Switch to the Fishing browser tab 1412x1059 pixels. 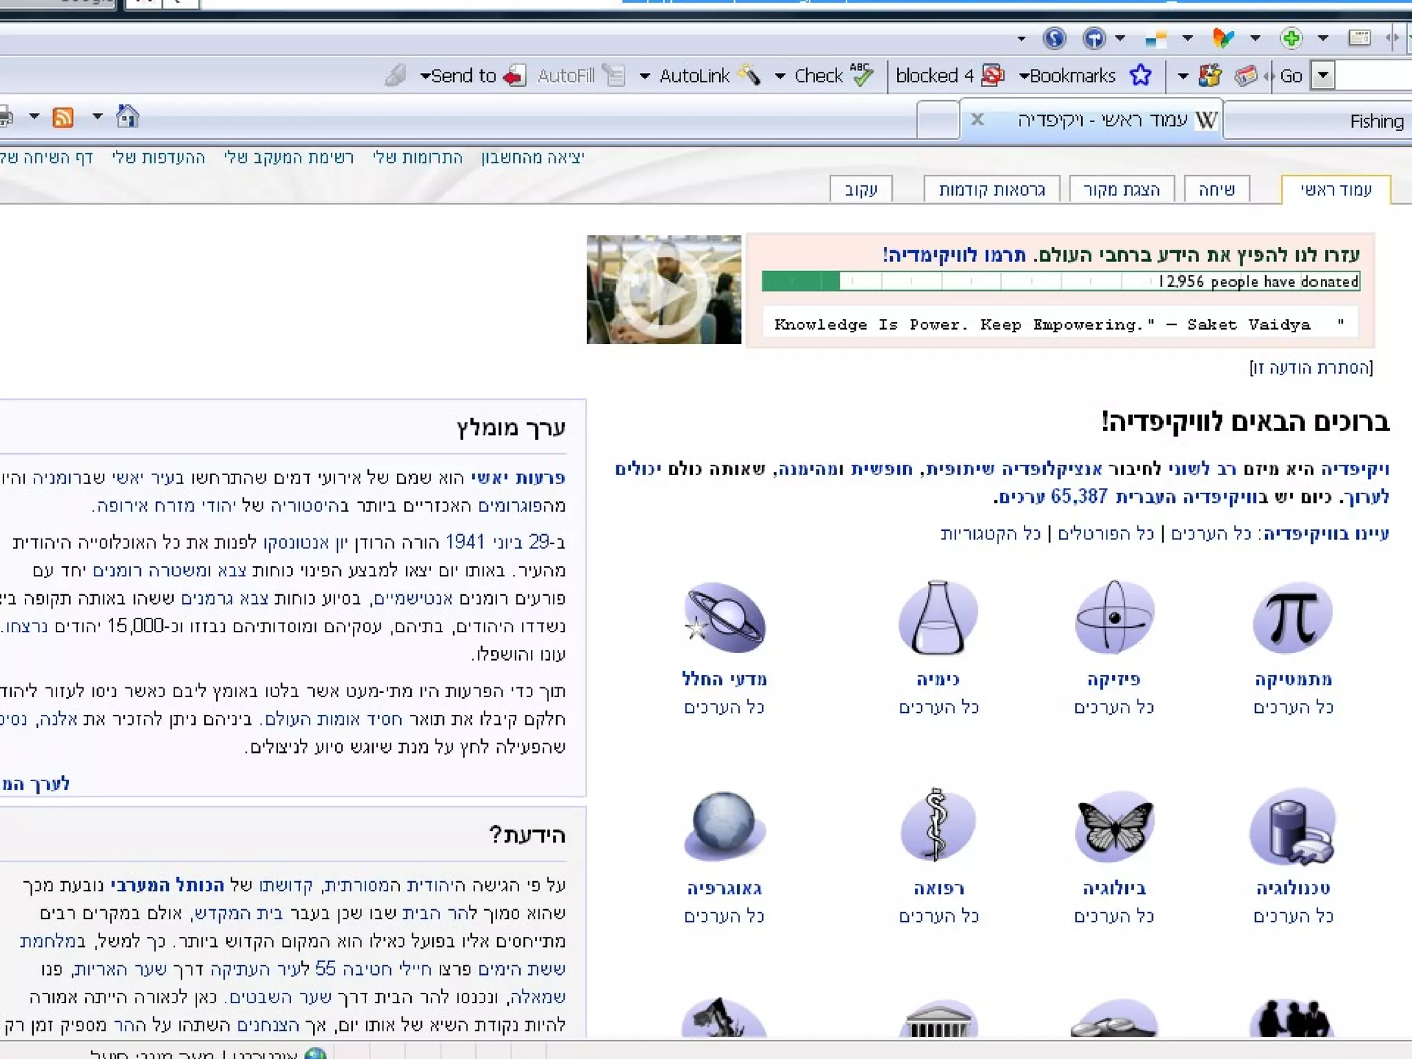1375,121
